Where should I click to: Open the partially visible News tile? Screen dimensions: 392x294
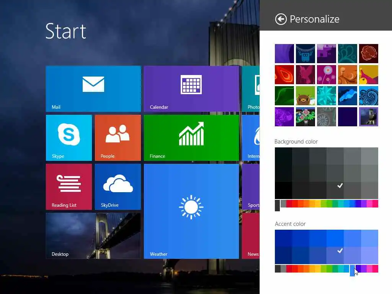pos(251,236)
